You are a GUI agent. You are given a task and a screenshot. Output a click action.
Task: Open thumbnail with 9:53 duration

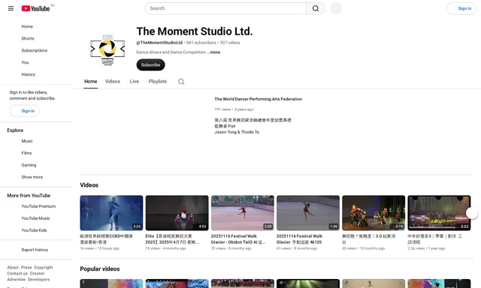pos(439,213)
